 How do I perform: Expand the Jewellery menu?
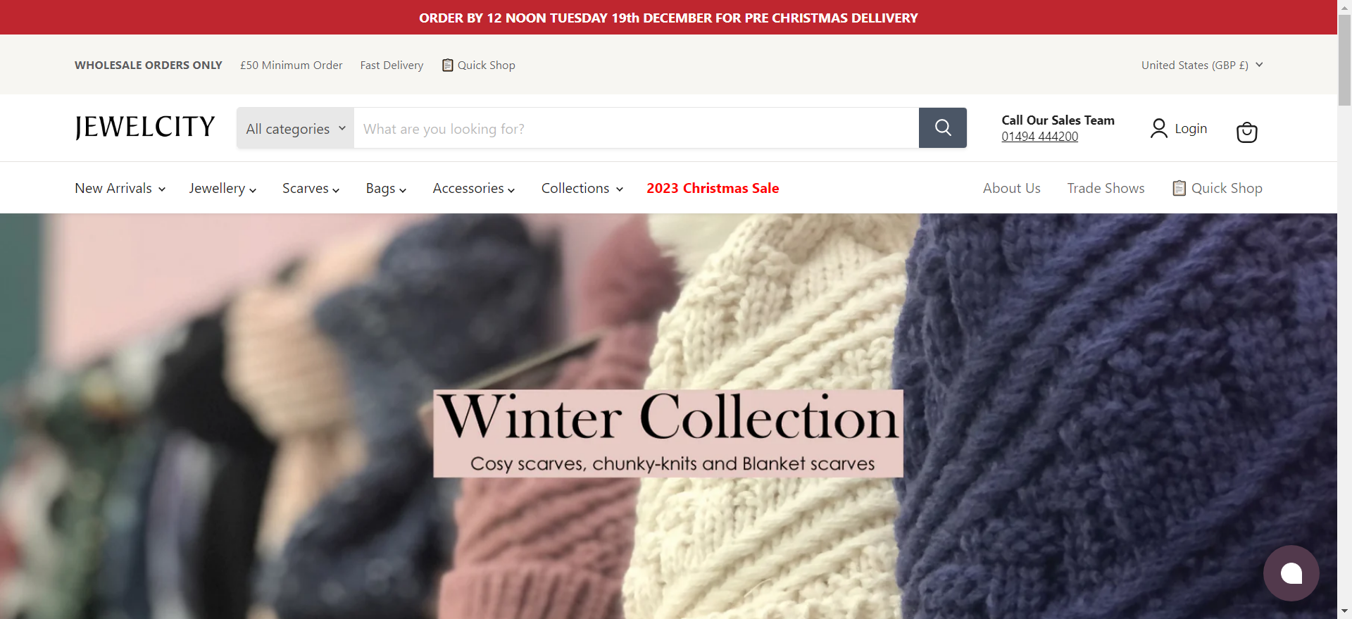point(223,188)
